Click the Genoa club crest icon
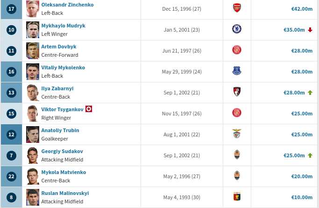The width and height of the screenshot is (319, 208). [x=237, y=197]
